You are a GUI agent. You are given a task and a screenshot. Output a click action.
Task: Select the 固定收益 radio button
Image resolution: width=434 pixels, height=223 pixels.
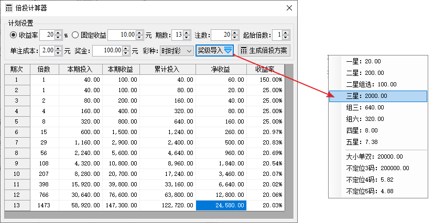(75, 35)
